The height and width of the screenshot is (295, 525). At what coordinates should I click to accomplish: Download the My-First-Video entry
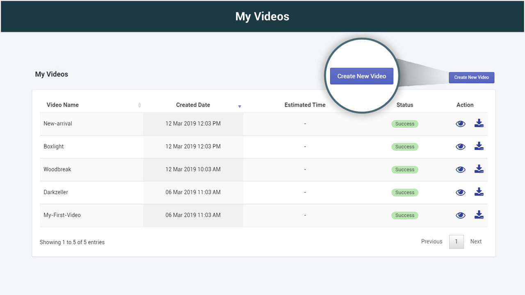pos(479,215)
